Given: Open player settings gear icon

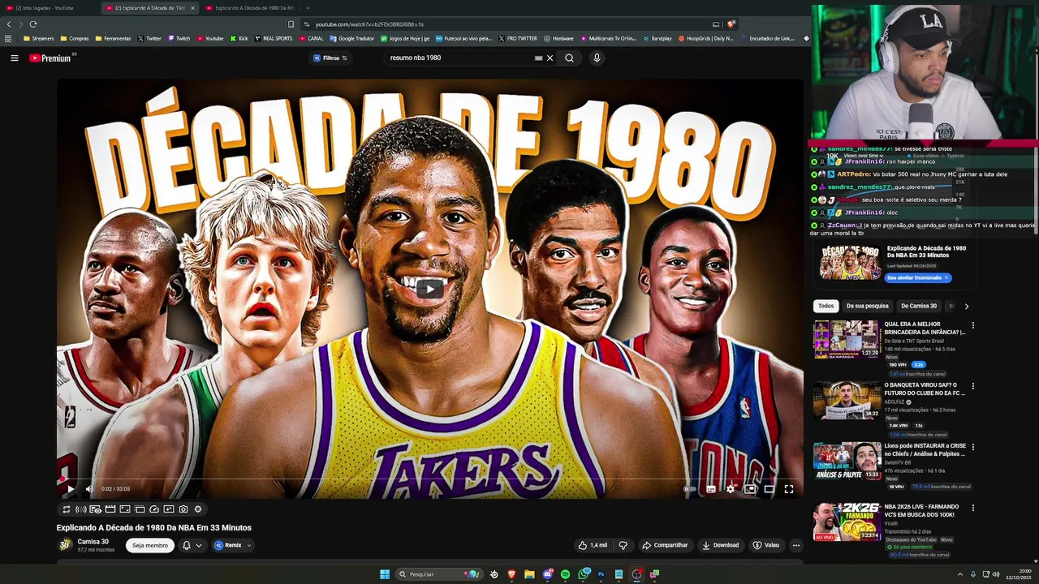Looking at the screenshot, I should pyautogui.click(x=731, y=489).
